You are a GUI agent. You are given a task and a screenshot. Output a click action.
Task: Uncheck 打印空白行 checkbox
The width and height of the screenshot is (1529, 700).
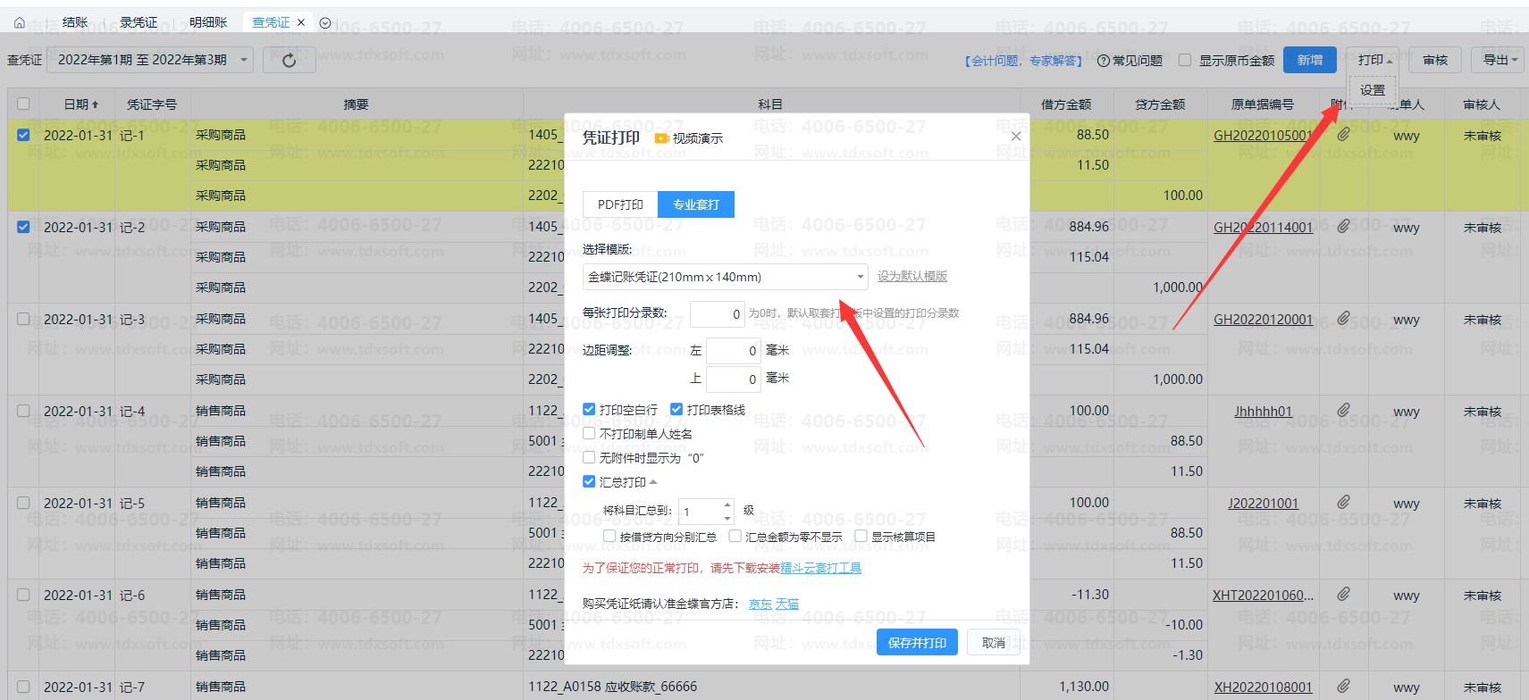(x=589, y=409)
